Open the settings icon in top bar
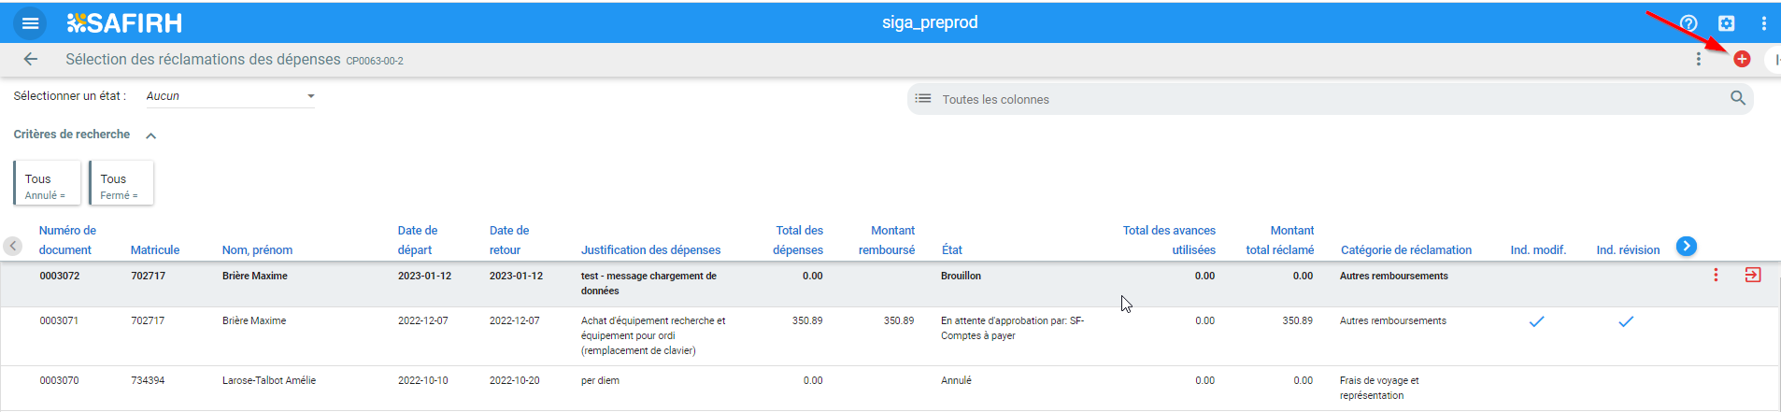 (1726, 23)
